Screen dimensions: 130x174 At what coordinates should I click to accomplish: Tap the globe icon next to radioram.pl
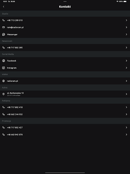point(3,81)
